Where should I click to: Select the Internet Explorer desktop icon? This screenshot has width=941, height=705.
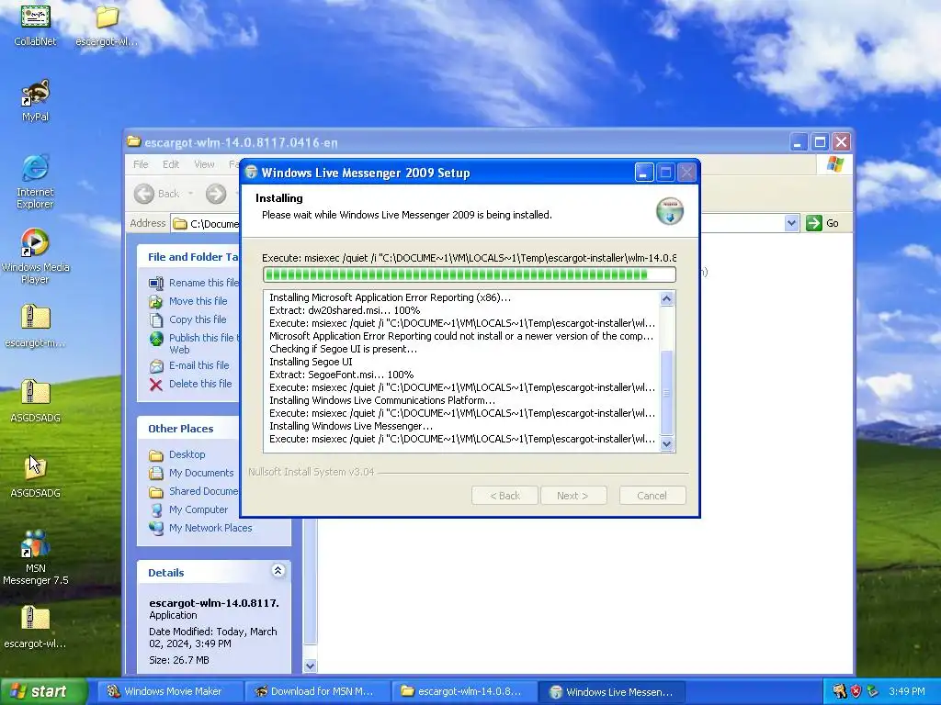(x=35, y=181)
